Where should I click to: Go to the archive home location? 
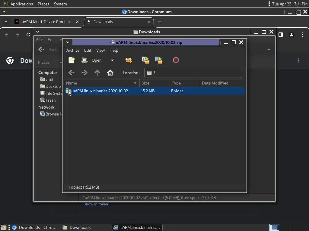coord(110,73)
